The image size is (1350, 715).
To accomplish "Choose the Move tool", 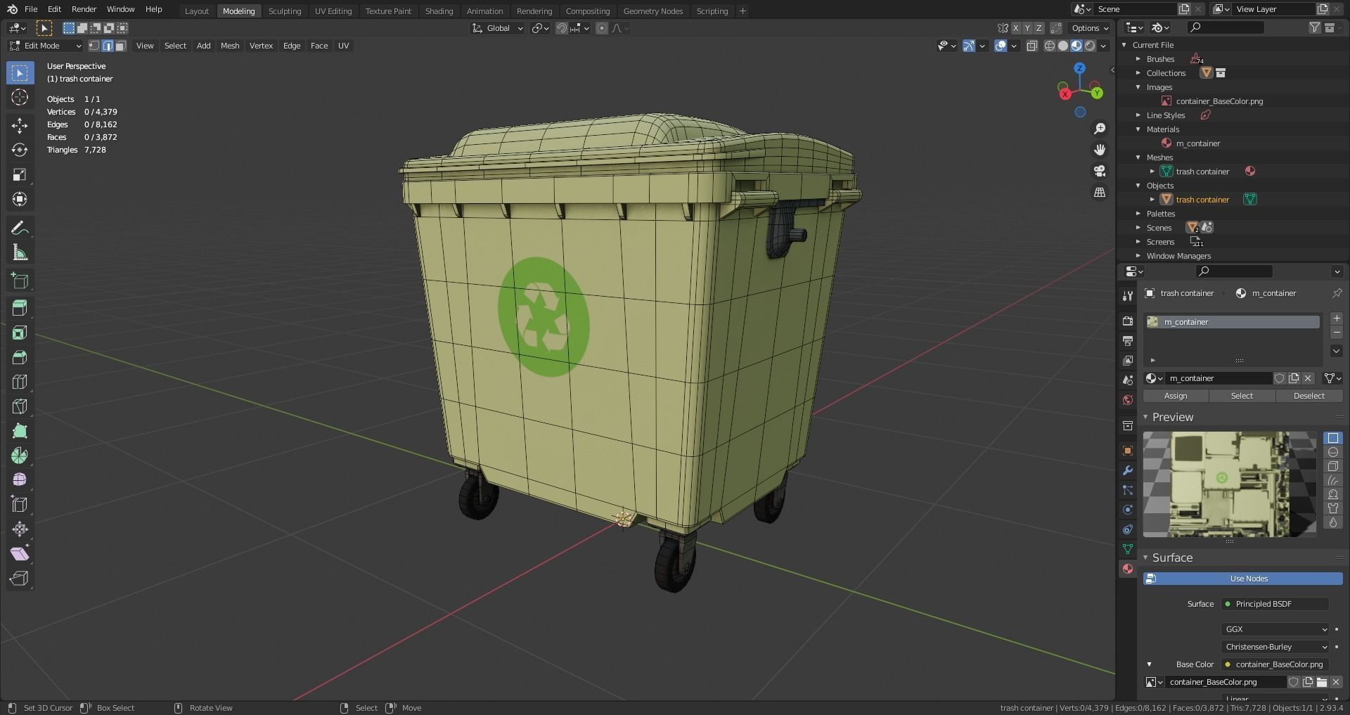I will (x=20, y=125).
